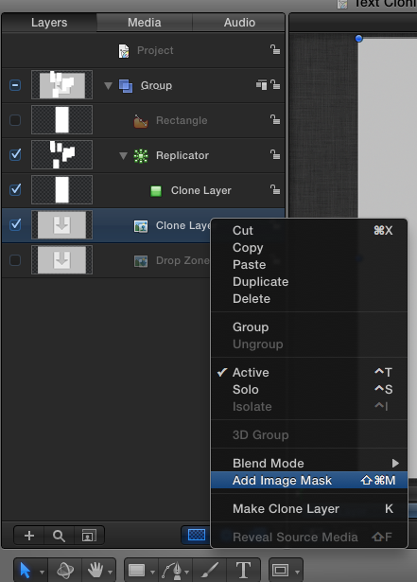This screenshot has width=417, height=582.
Task: Select the Adjust 3D View orbit tool
Action: pos(65,570)
